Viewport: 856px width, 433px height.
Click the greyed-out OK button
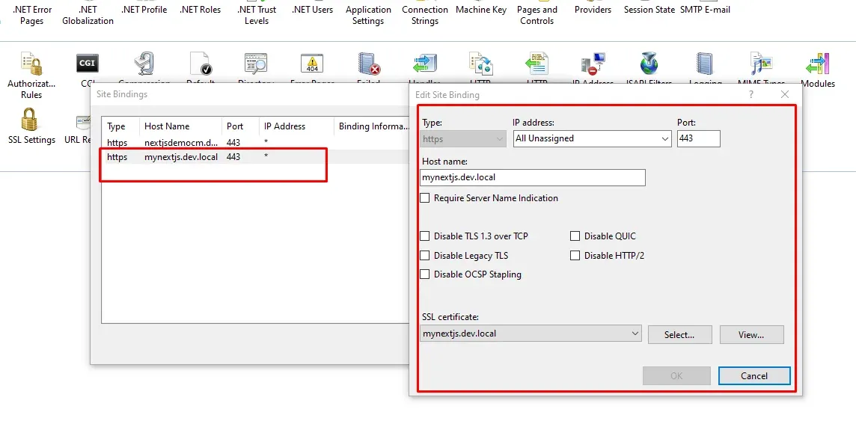click(676, 375)
